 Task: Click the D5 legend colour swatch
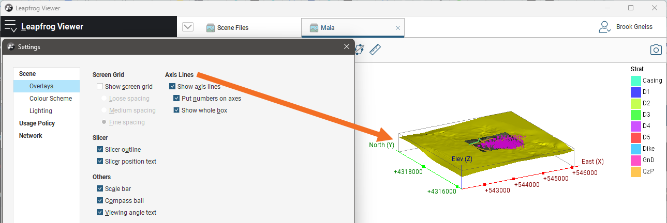tap(636, 137)
